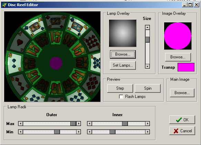Image resolution: width=201 pixels, height=145 pixels.
Task: Click left arrow of Inner Max slider
Action: coord(90,124)
